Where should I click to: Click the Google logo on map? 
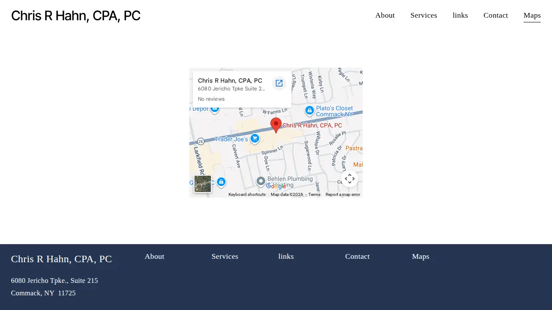(x=276, y=186)
